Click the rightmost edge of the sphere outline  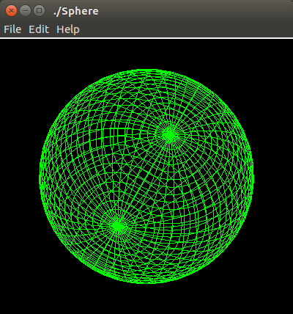click(x=253, y=176)
